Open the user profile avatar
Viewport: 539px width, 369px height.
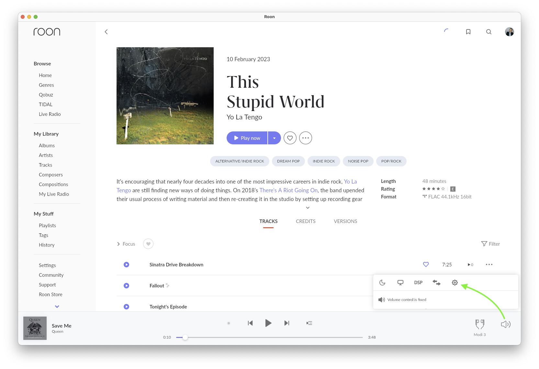(510, 32)
